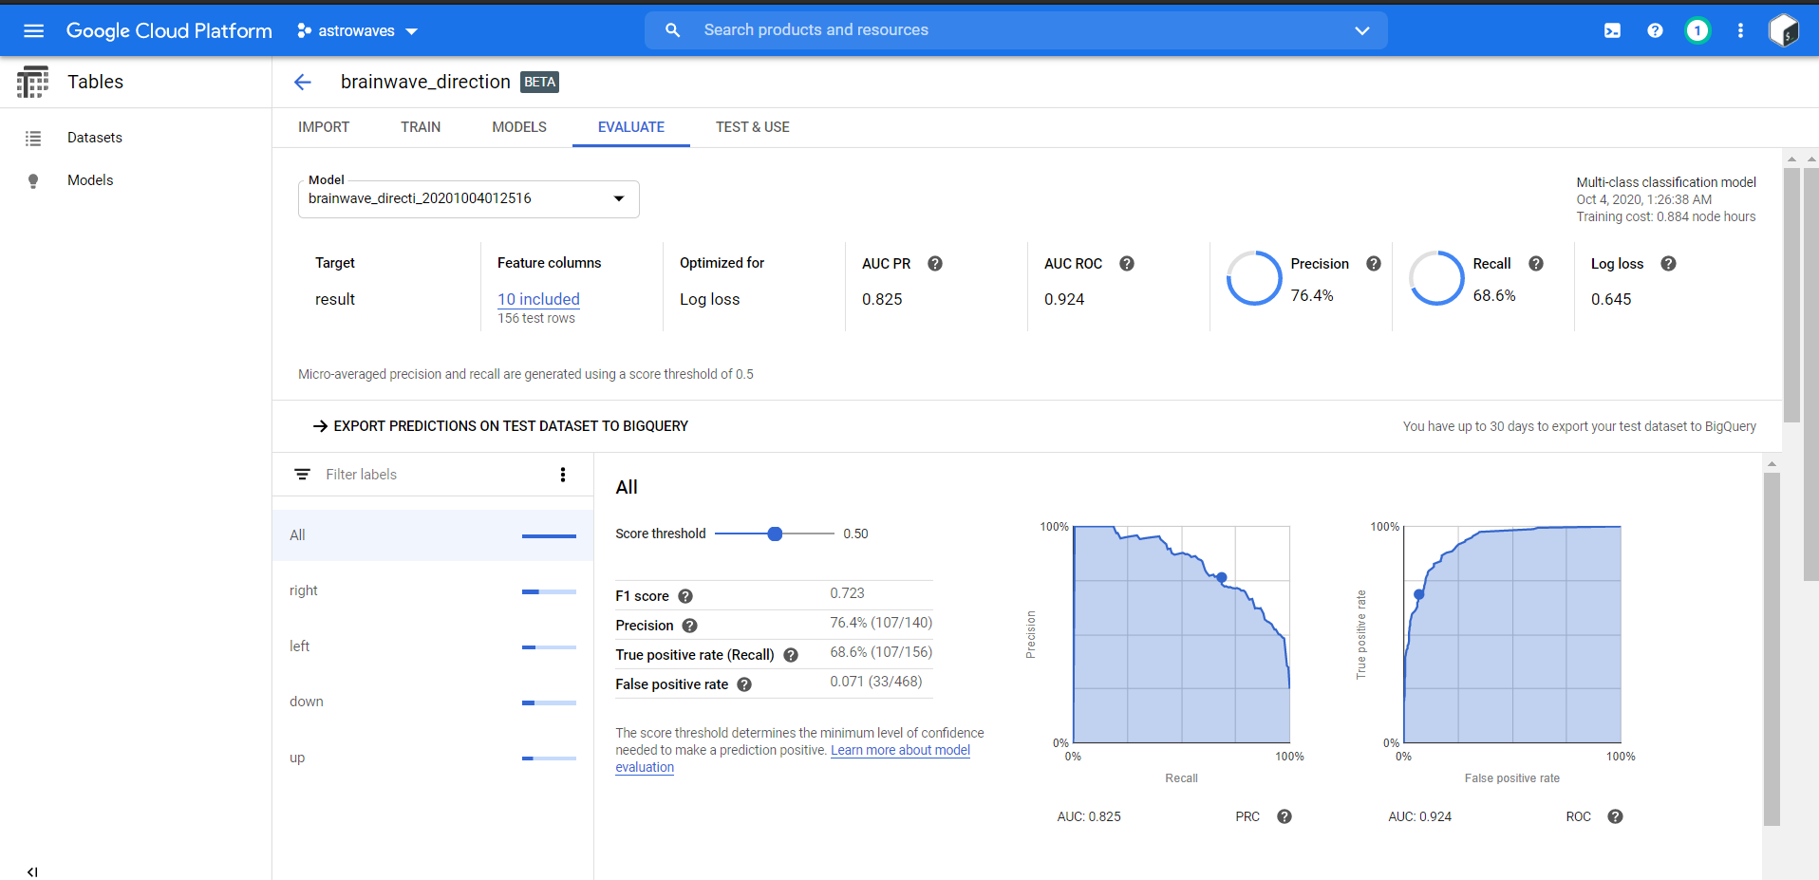Open the notifications badge showing 1

coord(1697,30)
